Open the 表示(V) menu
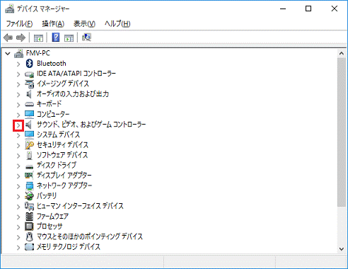Viewport: 348px width, 269px height. pos(84,24)
